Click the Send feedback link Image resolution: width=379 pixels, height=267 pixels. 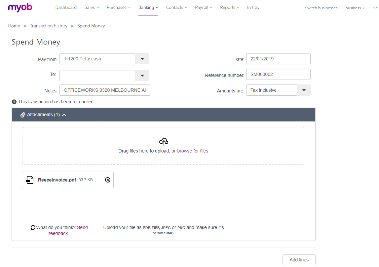pyautogui.click(x=82, y=227)
